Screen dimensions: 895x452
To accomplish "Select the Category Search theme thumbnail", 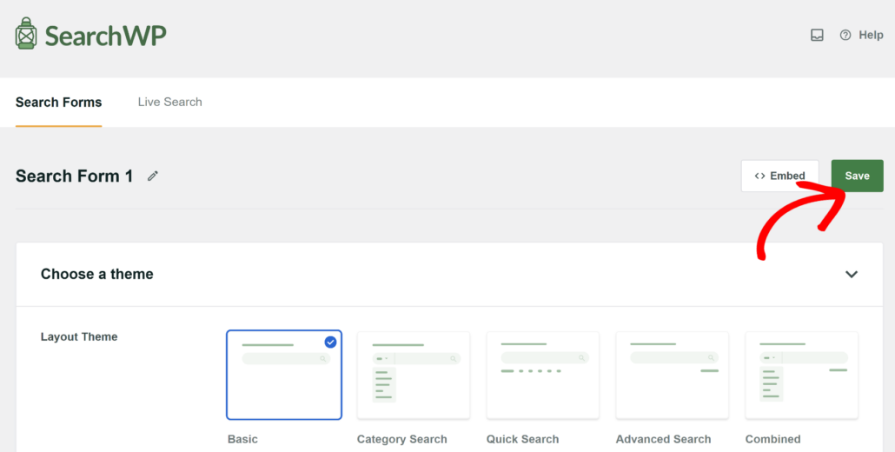I will pos(414,375).
